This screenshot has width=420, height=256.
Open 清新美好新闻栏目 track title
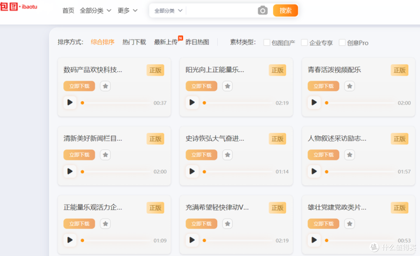point(93,138)
